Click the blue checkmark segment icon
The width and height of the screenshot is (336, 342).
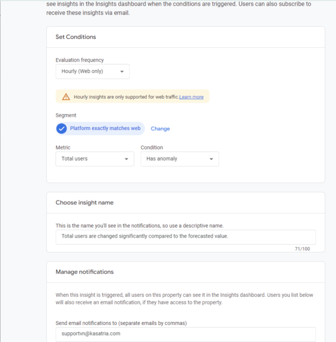point(62,128)
